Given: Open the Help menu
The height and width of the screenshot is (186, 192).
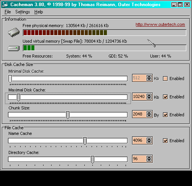Looking at the screenshot, I should point(39,12).
